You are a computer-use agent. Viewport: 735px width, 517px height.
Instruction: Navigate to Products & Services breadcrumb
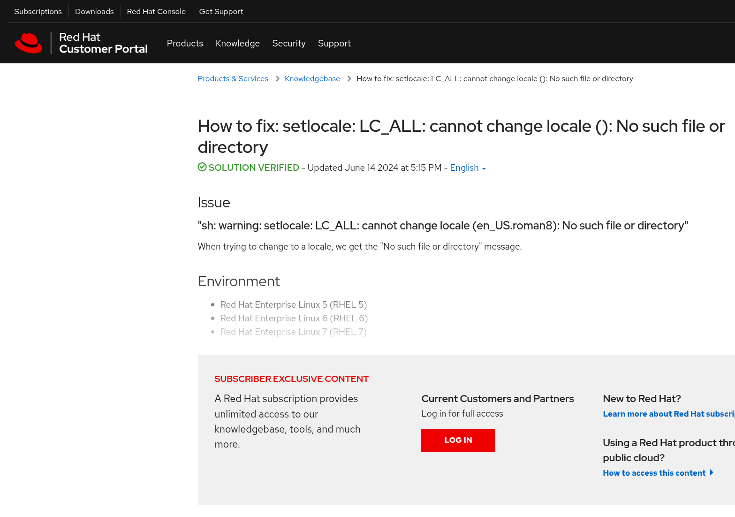[x=233, y=79]
